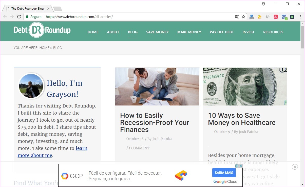
Task: Click the scrollbar up arrow
Action: pos(302,23)
